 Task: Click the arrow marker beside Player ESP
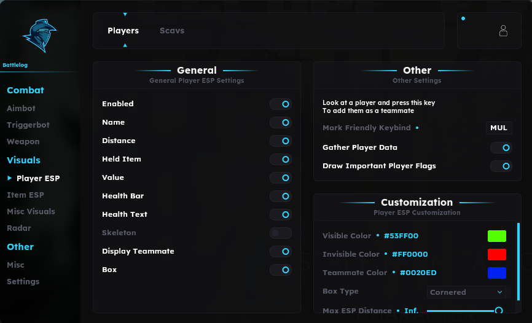pos(9,178)
